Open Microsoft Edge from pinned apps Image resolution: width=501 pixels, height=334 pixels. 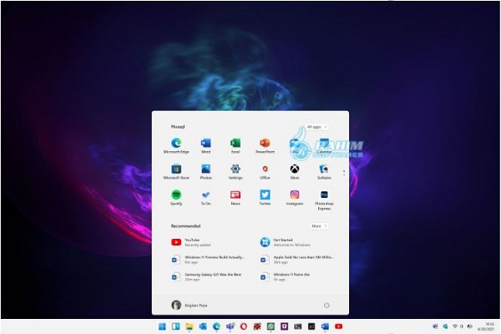[176, 144]
